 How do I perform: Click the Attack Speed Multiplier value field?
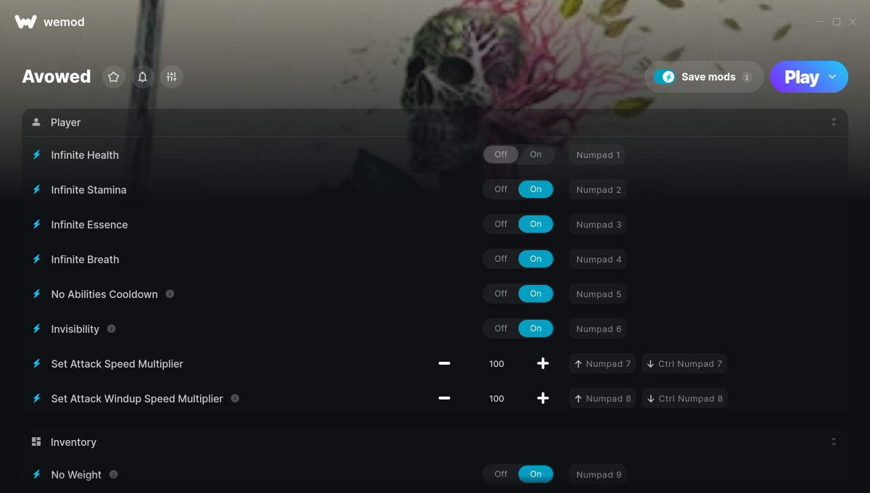[497, 363]
